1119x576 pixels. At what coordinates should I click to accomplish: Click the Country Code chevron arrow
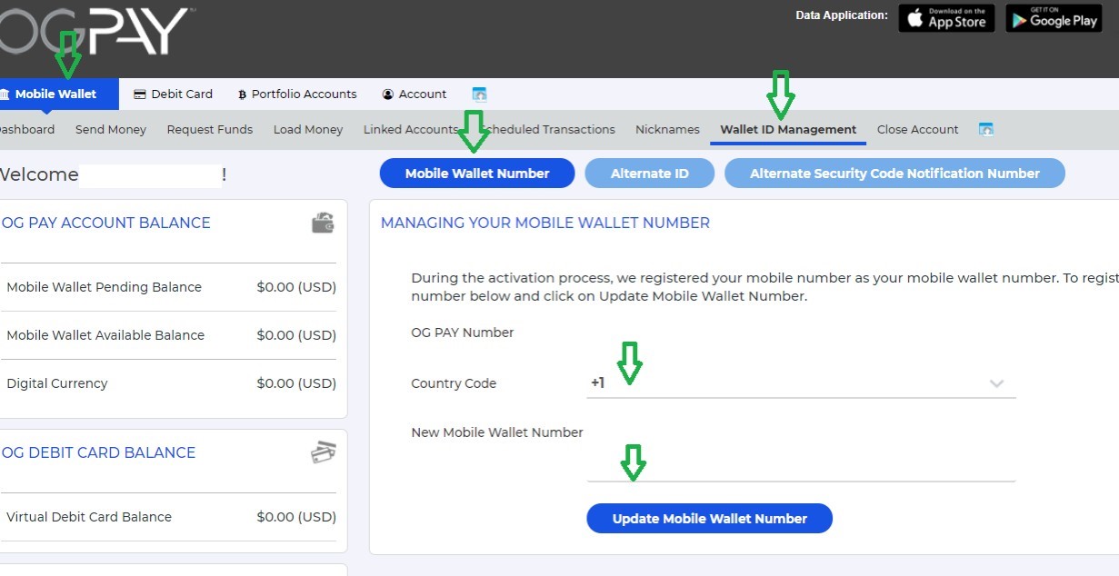pyautogui.click(x=996, y=383)
